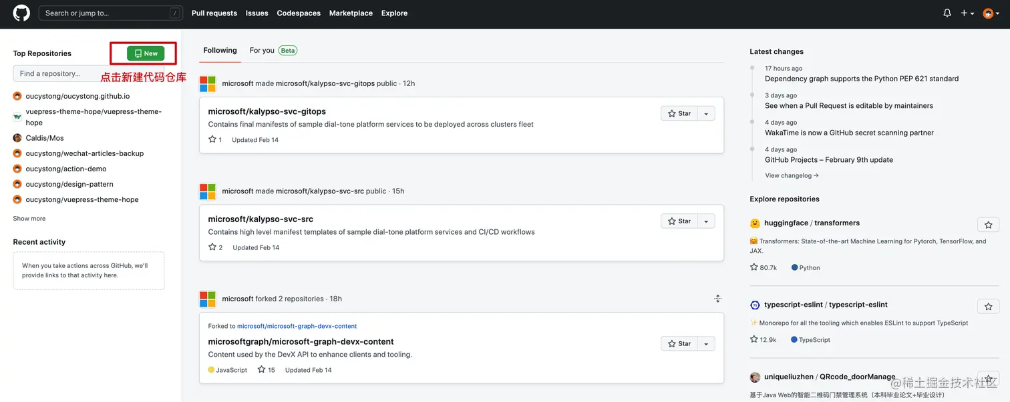The width and height of the screenshot is (1010, 402).
Task: Open oucystong/action-demo repository
Action: coord(66,169)
